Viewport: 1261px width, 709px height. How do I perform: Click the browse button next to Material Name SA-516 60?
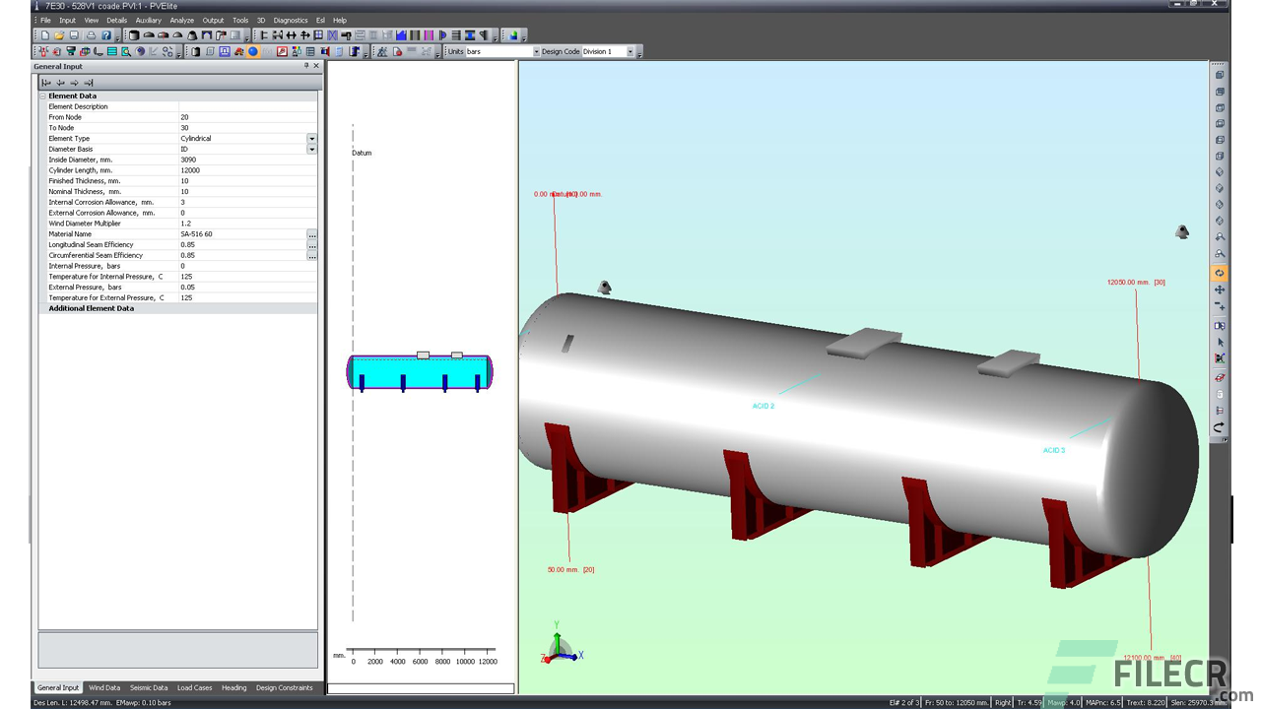coord(312,236)
